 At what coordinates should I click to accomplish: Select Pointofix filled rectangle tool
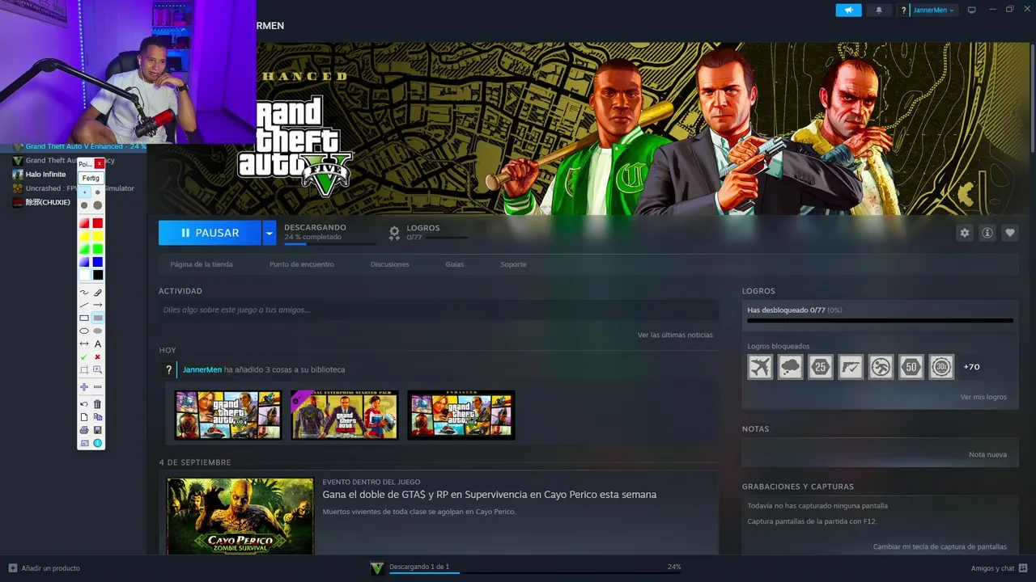pos(98,318)
